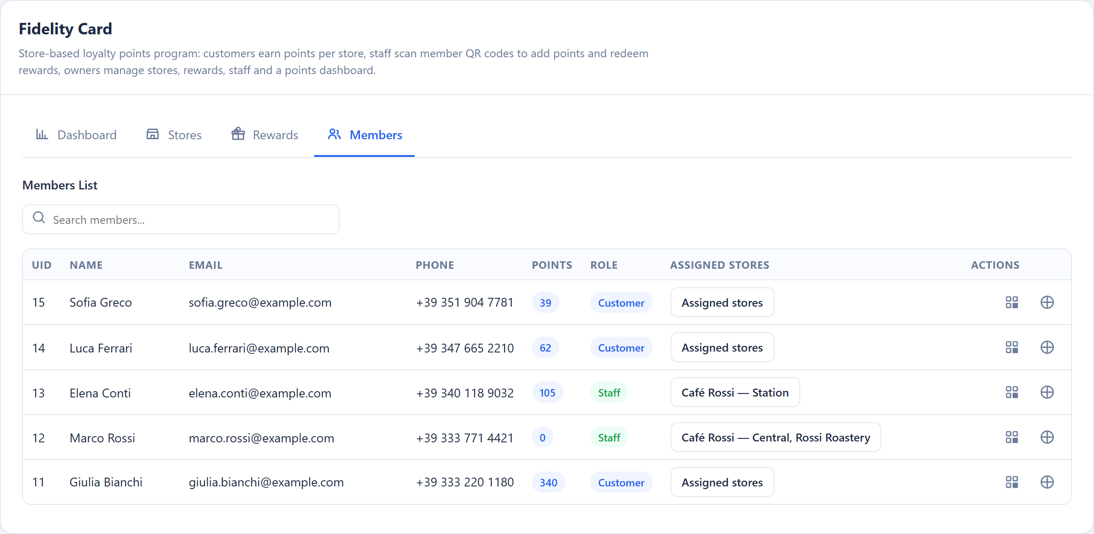Click the search magnifier icon
1094x534 pixels.
point(39,217)
